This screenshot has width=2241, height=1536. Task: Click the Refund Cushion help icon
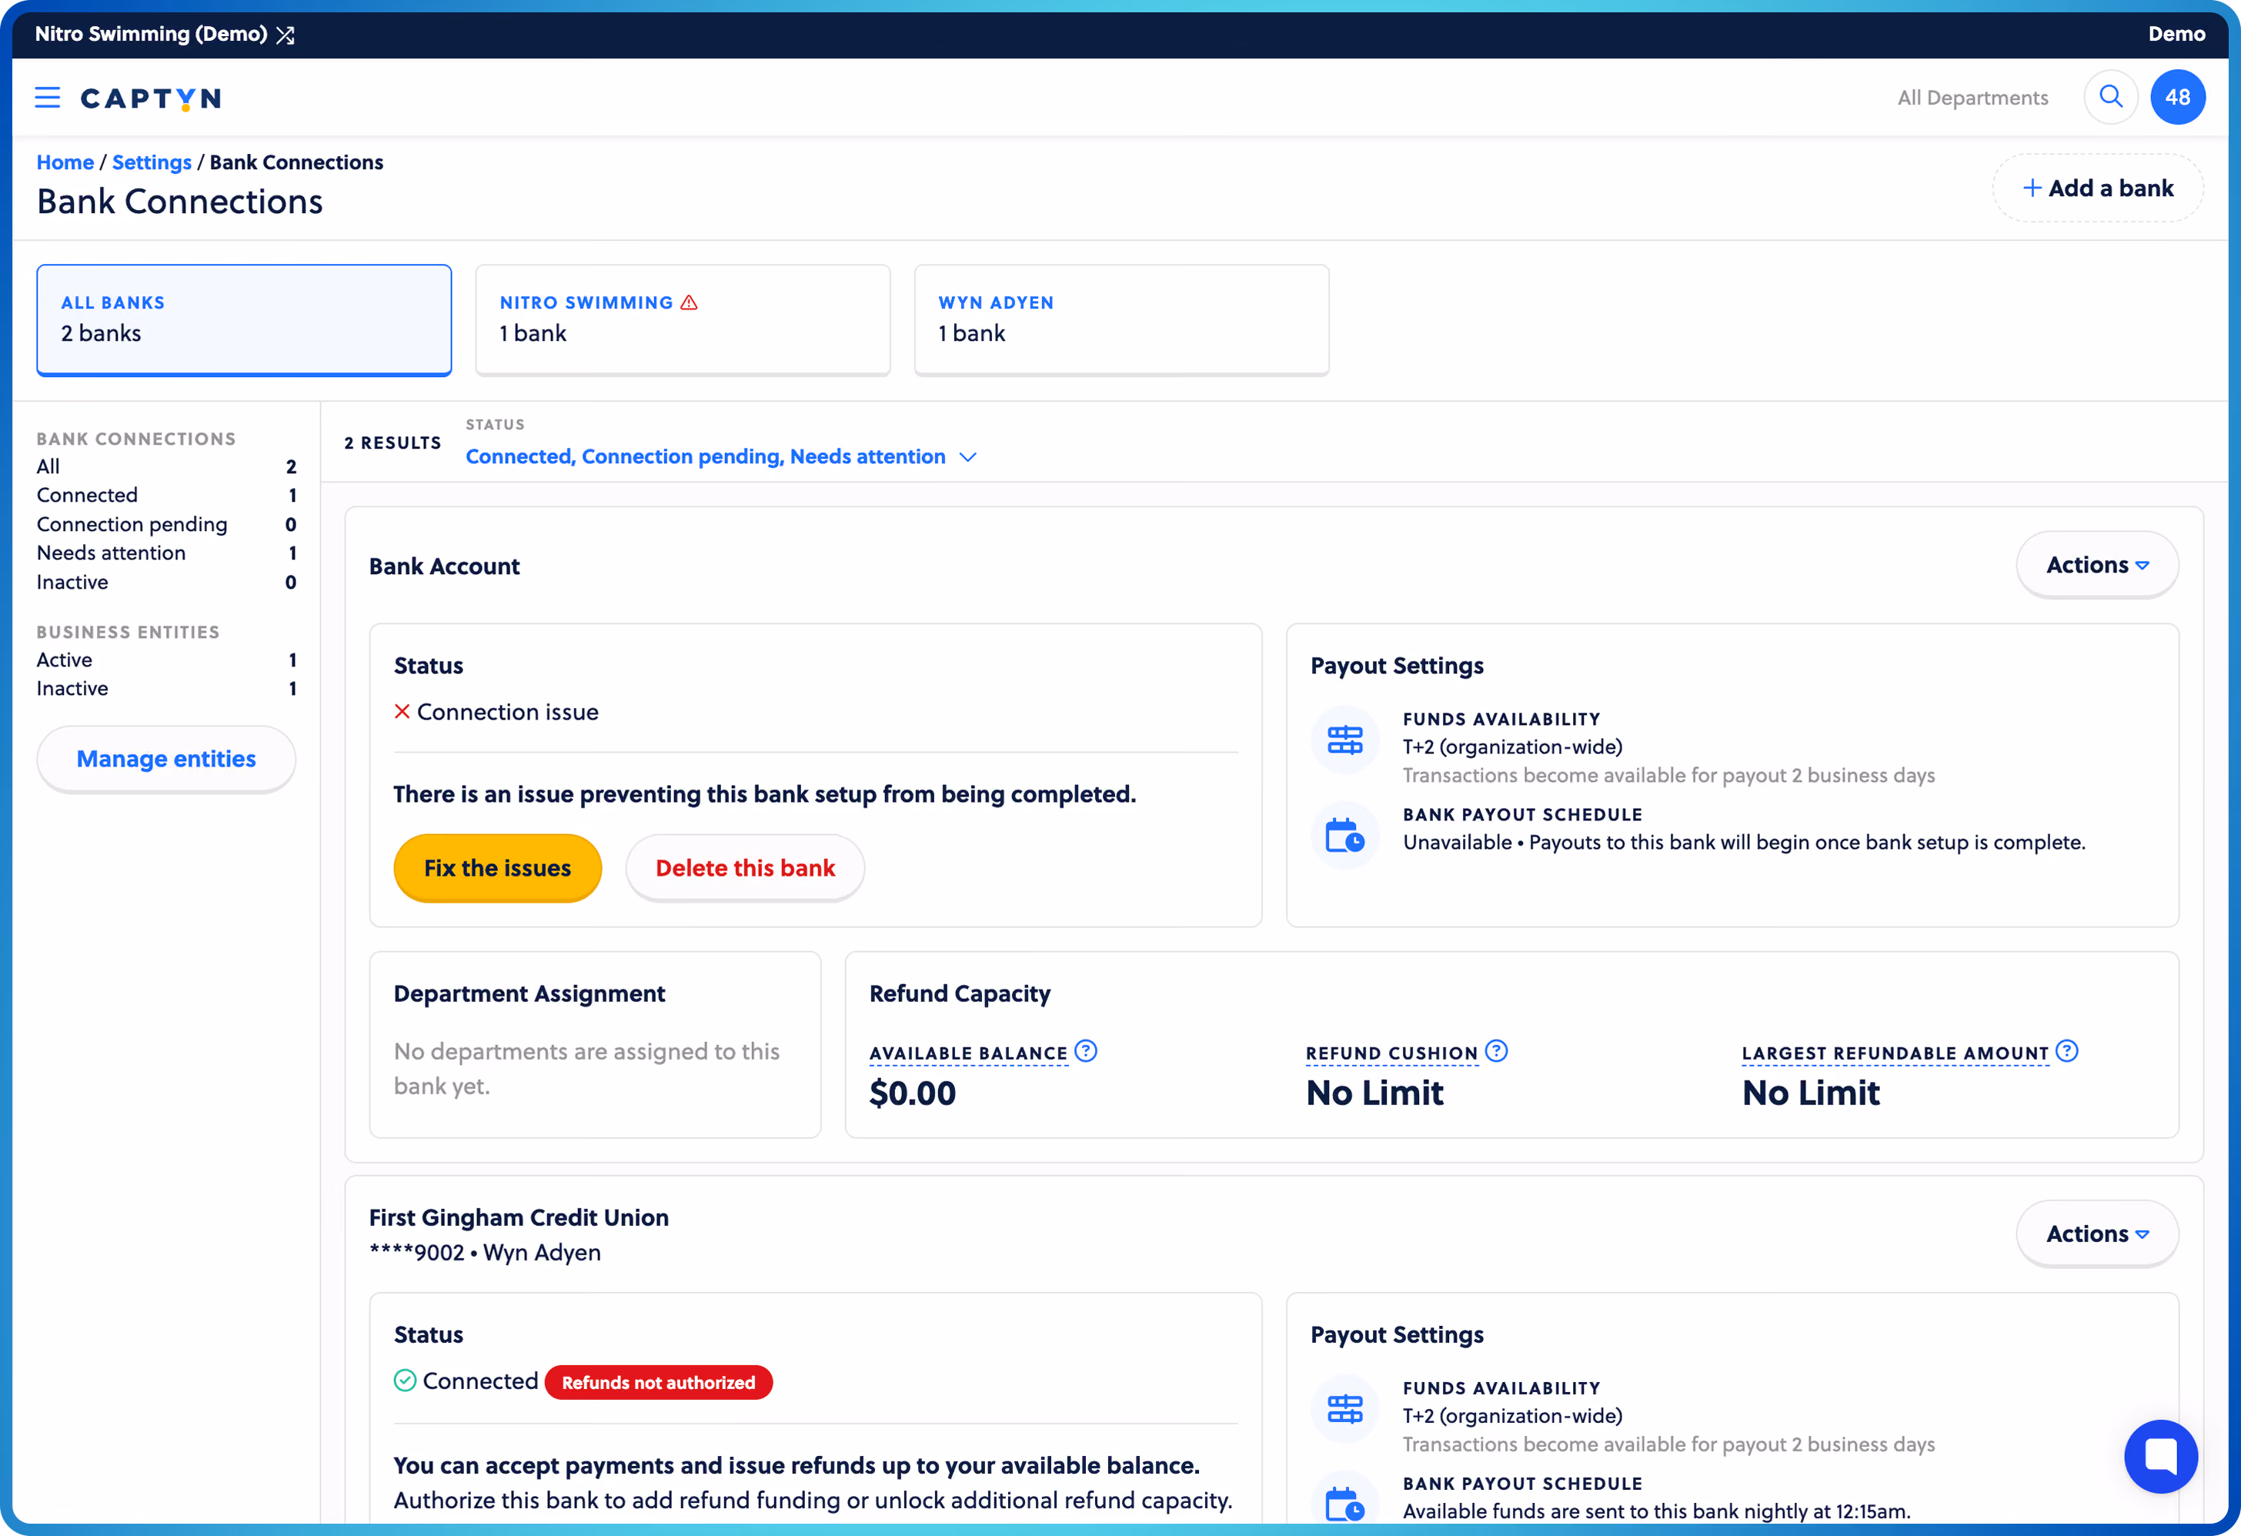click(1495, 1051)
